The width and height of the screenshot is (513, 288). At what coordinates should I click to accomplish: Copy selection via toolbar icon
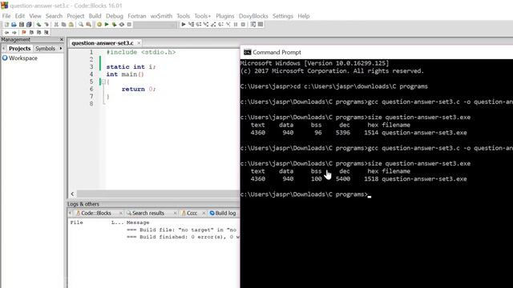click(x=64, y=25)
